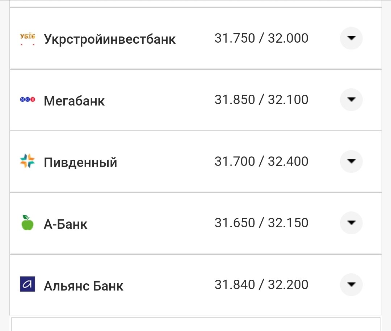Open the Мегабанк bank name link
The image size is (391, 331).
click(x=74, y=101)
